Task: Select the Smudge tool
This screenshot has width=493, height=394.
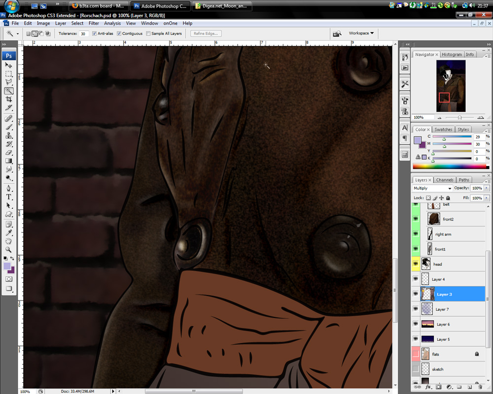Action: (8, 169)
